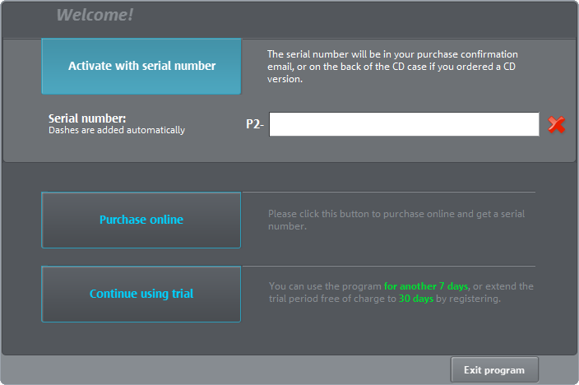
Task: Open the Purchase online option
Action: click(141, 220)
